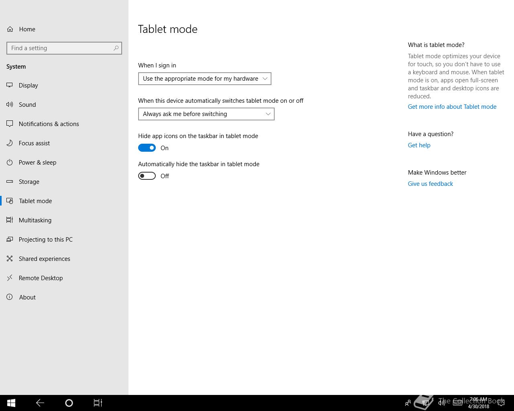Image resolution: width=514 pixels, height=411 pixels.
Task: Click the Multitasking icon
Action: click(10, 220)
